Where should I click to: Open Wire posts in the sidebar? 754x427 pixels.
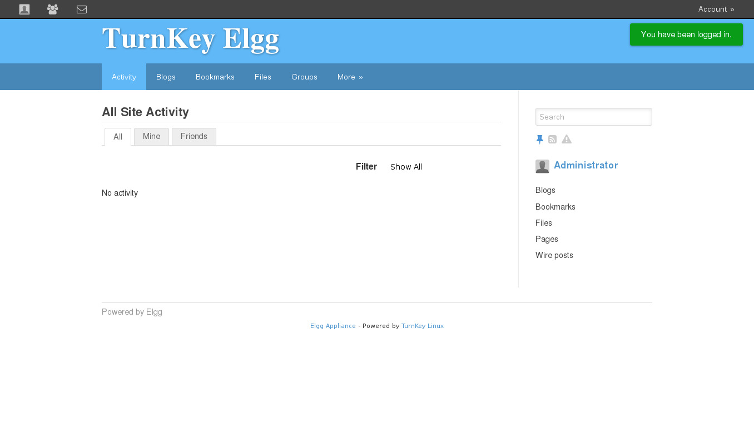[x=554, y=255]
